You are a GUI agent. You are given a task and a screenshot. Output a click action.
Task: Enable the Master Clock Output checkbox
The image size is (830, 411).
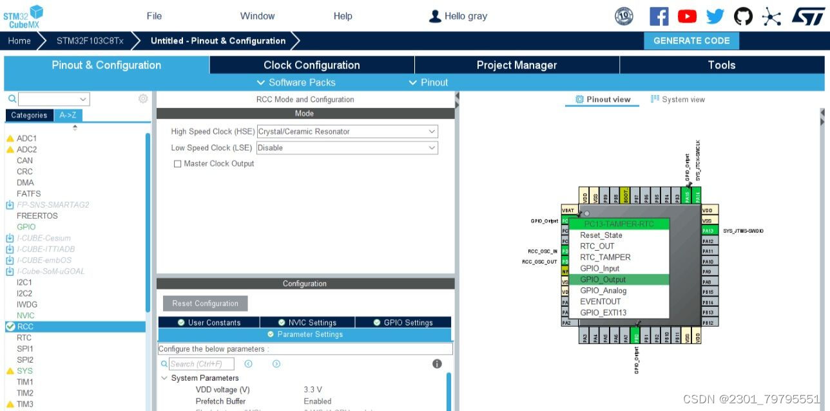pos(177,164)
